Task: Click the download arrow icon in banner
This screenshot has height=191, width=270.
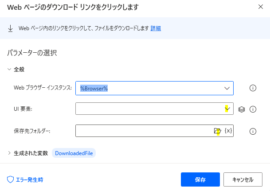Action: 11,28
